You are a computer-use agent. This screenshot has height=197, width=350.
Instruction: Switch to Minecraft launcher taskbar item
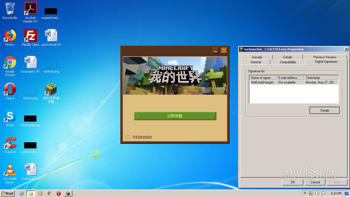68,193
